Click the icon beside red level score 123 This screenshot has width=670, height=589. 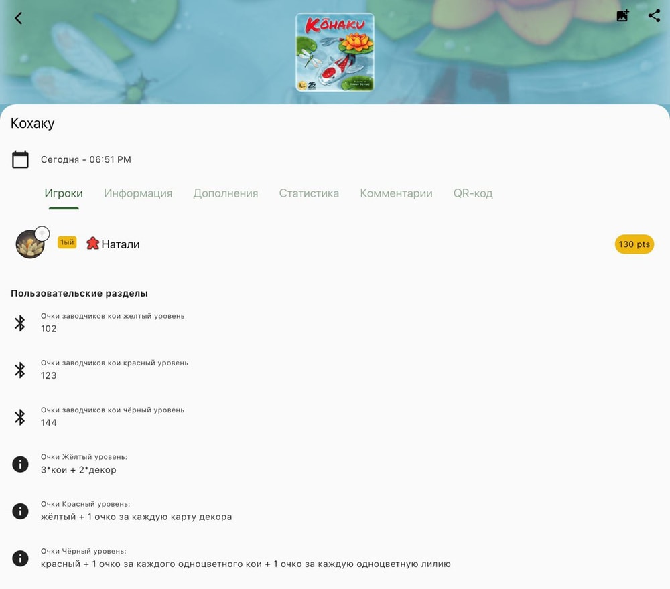20,370
